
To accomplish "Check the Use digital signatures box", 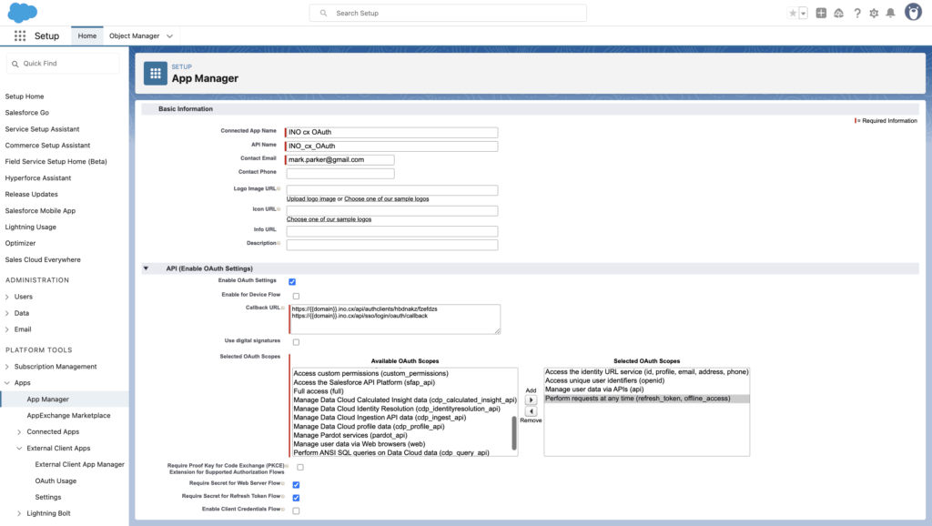I will (296, 341).
